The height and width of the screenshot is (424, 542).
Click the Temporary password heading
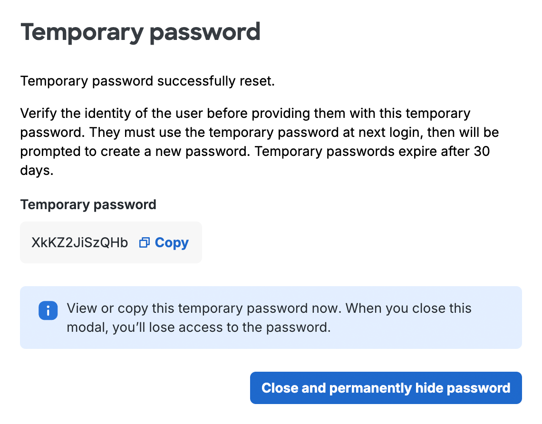(x=140, y=31)
